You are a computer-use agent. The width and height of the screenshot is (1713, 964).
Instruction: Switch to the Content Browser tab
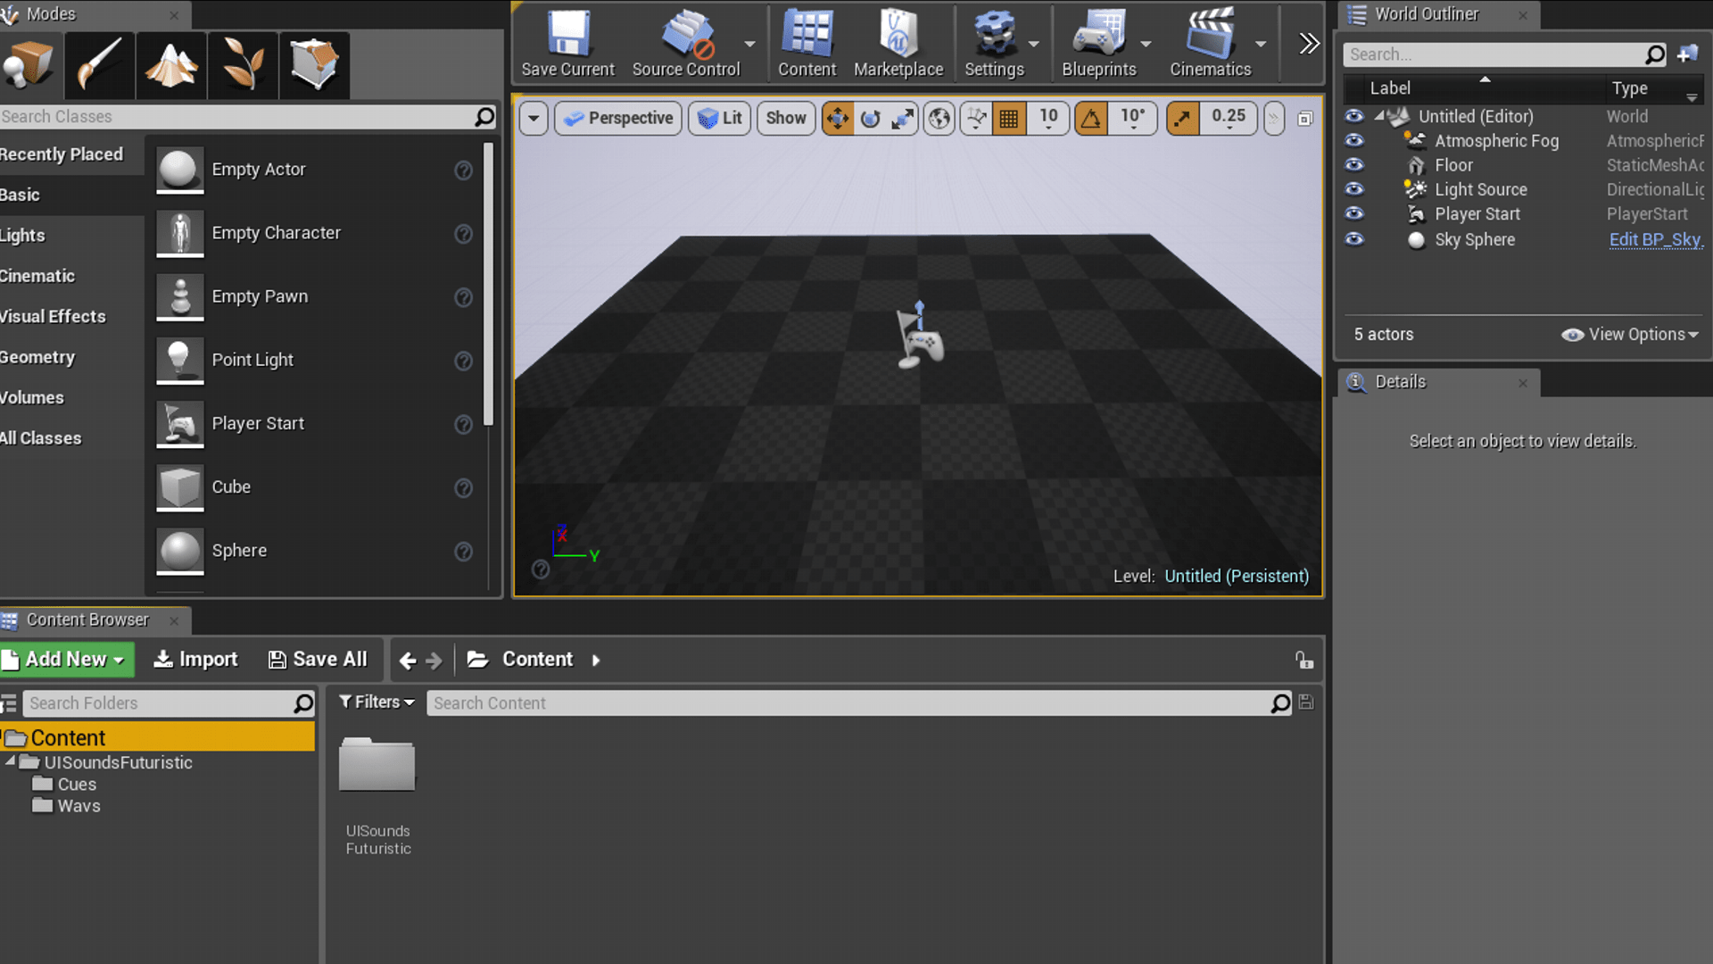point(87,619)
